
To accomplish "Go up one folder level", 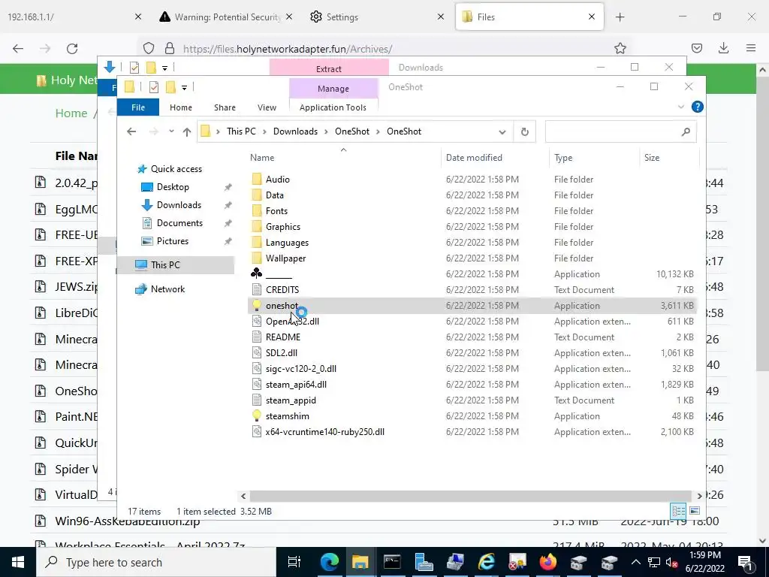I will pyautogui.click(x=186, y=131).
